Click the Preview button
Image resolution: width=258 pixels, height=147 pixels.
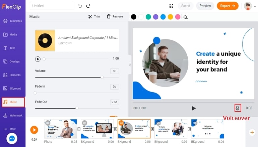pos(205,6)
